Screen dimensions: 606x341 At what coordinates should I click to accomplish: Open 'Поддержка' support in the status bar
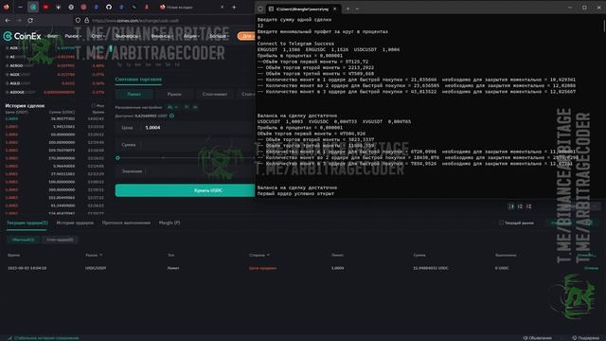pyautogui.click(x=586, y=338)
